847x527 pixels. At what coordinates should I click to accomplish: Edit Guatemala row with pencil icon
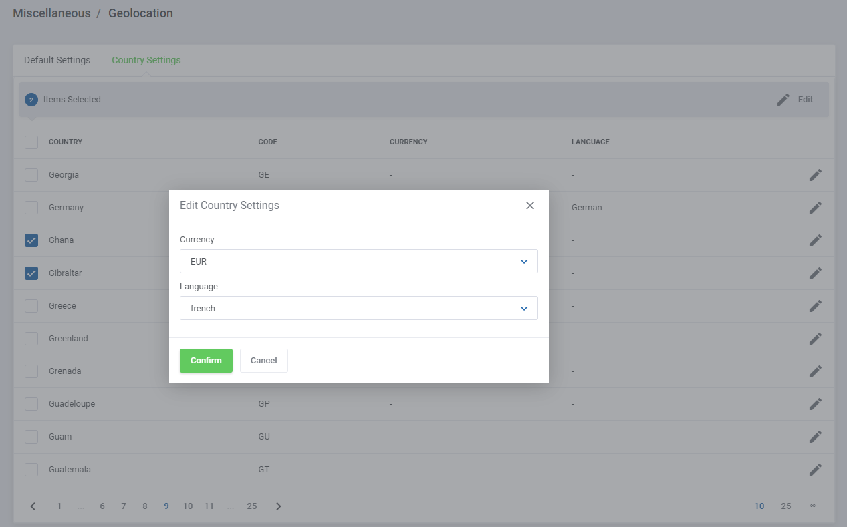(x=815, y=470)
